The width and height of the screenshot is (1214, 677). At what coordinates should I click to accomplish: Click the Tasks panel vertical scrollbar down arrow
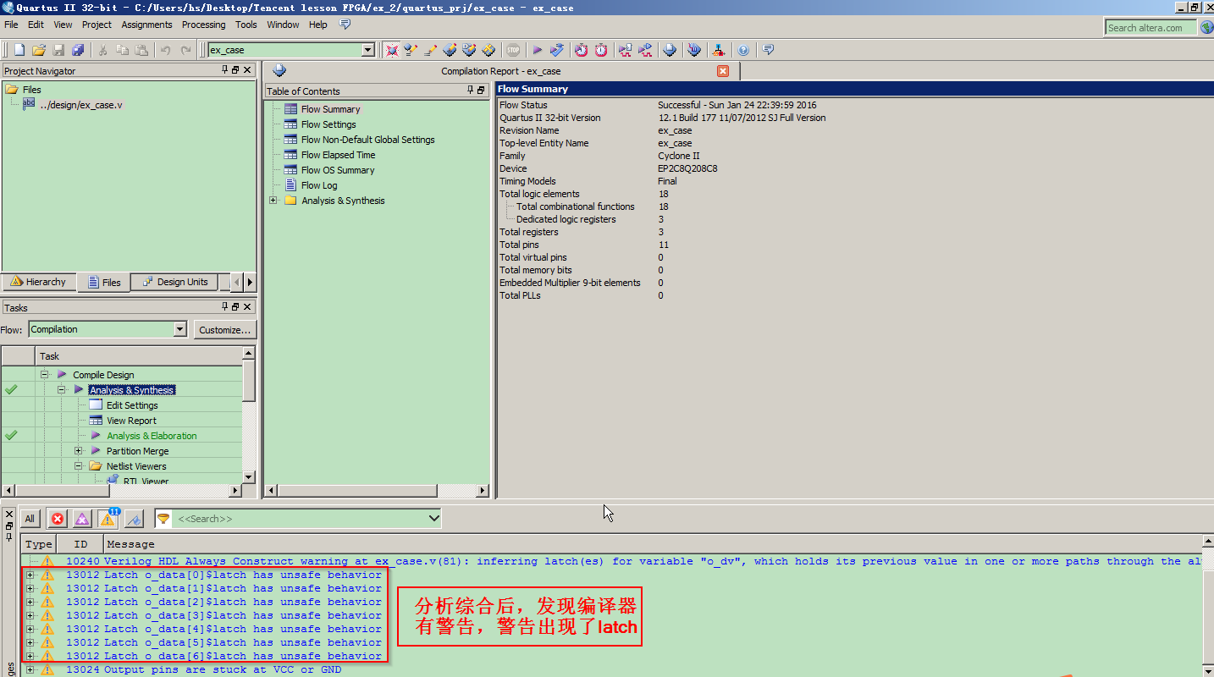(249, 477)
